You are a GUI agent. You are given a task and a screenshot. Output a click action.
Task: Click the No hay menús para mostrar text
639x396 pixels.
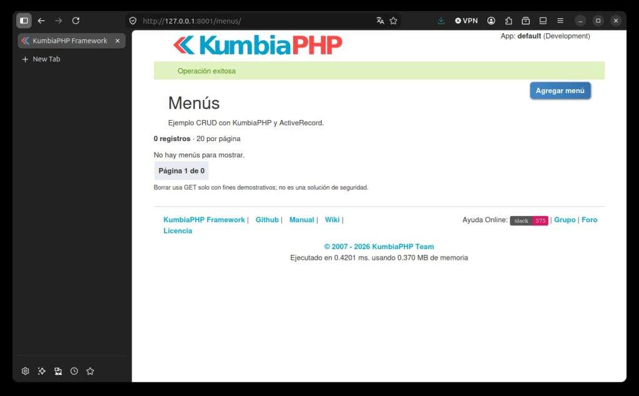(x=199, y=155)
